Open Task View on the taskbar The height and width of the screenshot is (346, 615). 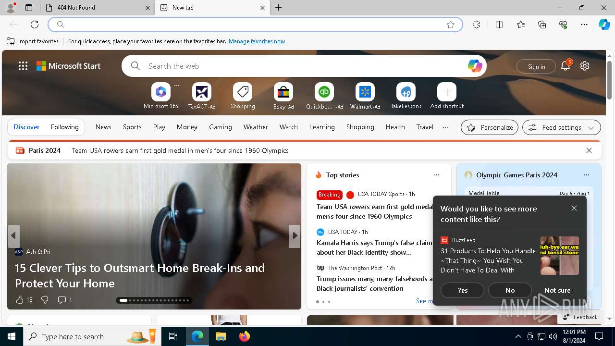173,336
